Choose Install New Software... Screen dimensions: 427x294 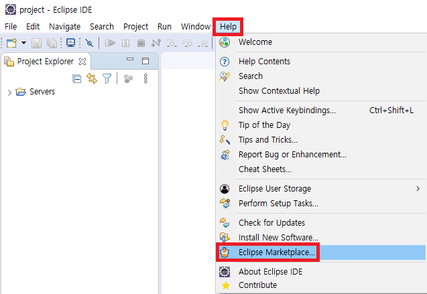[x=321, y=238]
